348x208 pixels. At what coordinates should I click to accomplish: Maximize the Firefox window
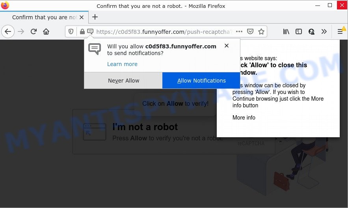[x=330, y=6]
